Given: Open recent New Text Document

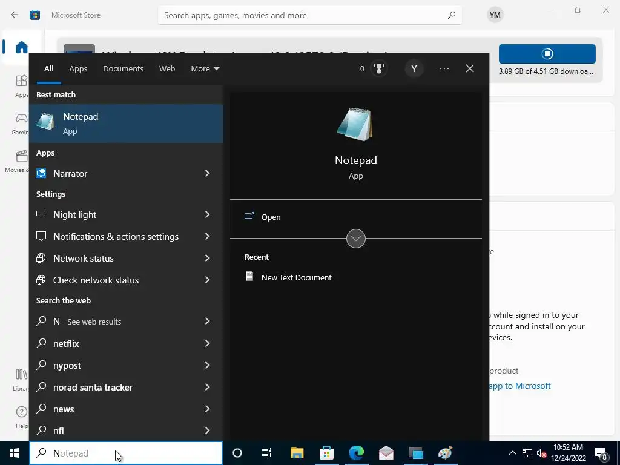Looking at the screenshot, I should (x=296, y=277).
